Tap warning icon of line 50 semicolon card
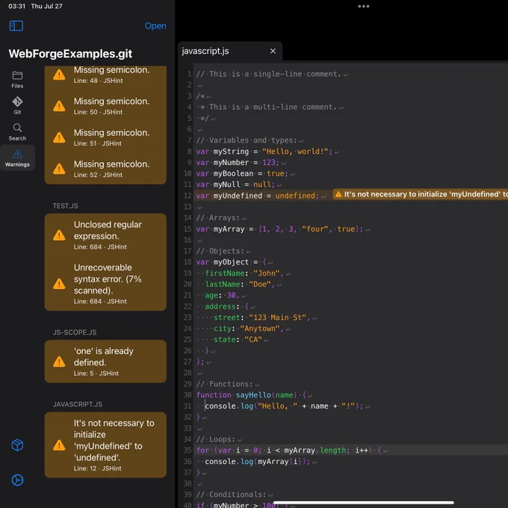The height and width of the screenshot is (508, 508). point(59,106)
